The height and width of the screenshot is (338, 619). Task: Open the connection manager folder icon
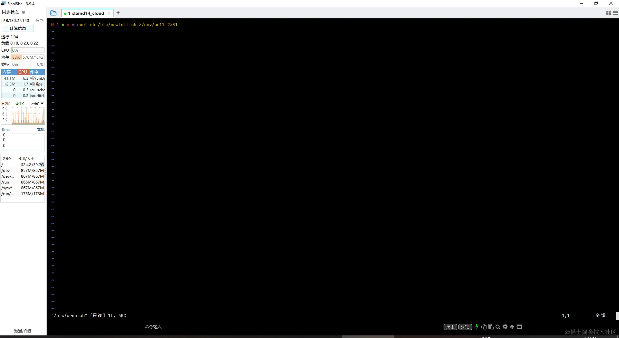[54, 13]
